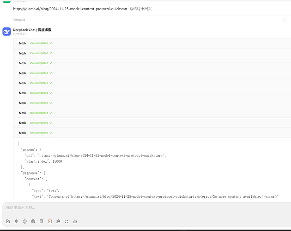Click the 03/20 10:49 timestamp under DeepSeek Chat
Viewport: 291px width, 231px height.
pos(19,34)
